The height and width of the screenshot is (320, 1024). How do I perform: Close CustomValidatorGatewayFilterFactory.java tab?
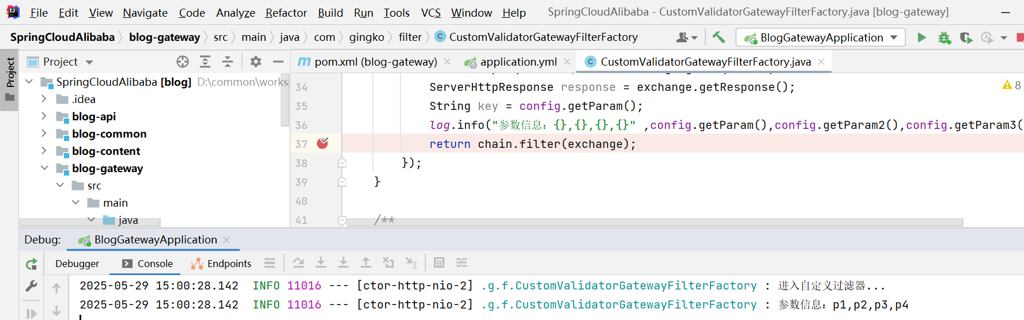[x=821, y=62]
